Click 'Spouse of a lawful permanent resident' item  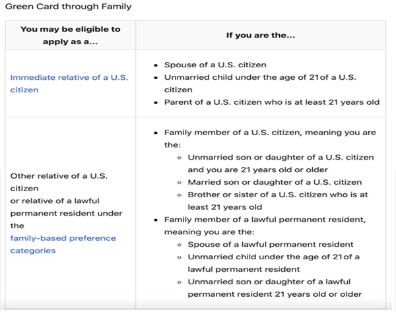coord(270,244)
